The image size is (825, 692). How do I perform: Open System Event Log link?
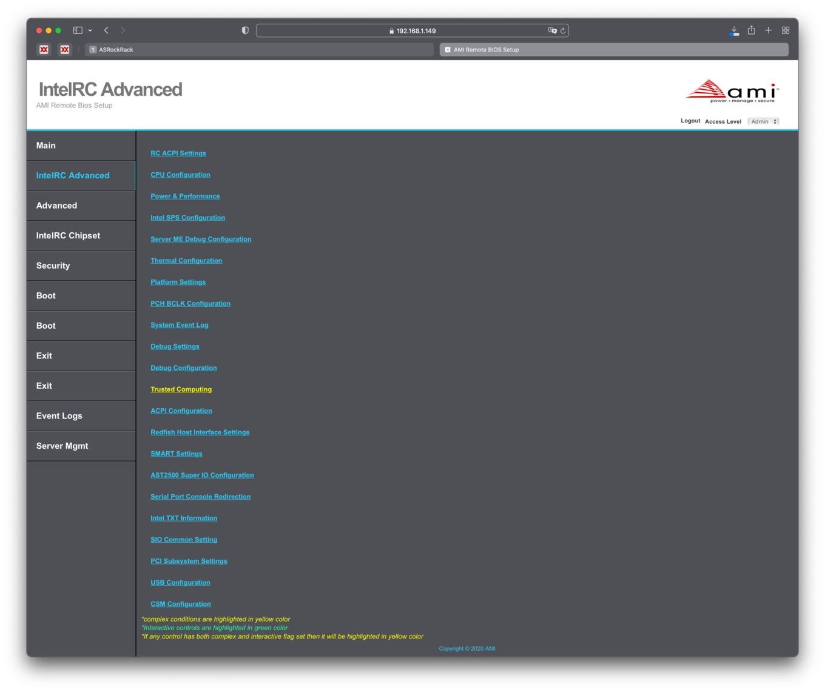180,325
